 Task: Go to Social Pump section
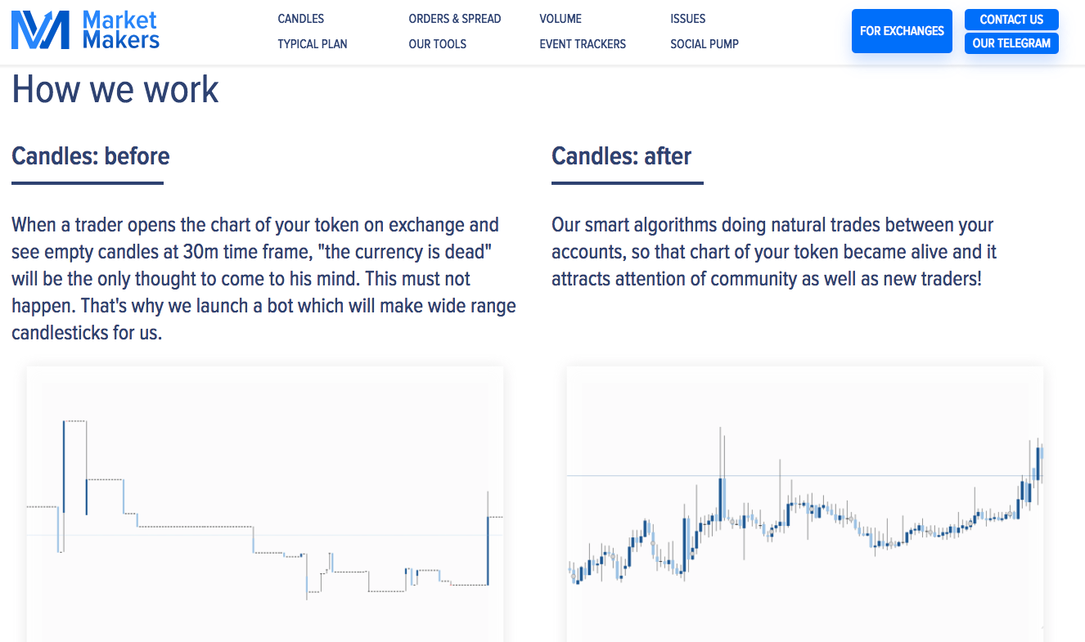pos(704,44)
